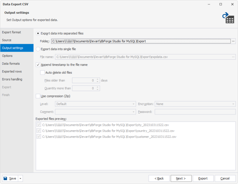Image resolution: width=238 pixels, height=184 pixels.
Task: Click the Export button
Action: [203, 178]
